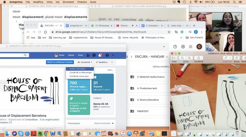
Task: Open the Evidenzia highlight dropdown arrow
Action: 230,58
